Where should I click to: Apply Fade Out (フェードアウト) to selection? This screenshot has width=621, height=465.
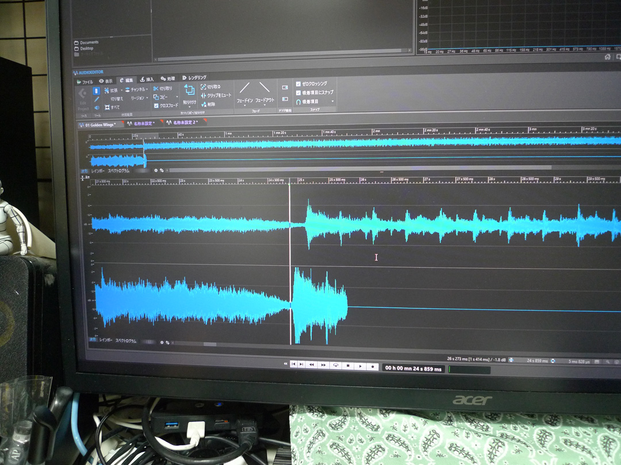pyautogui.click(x=264, y=88)
